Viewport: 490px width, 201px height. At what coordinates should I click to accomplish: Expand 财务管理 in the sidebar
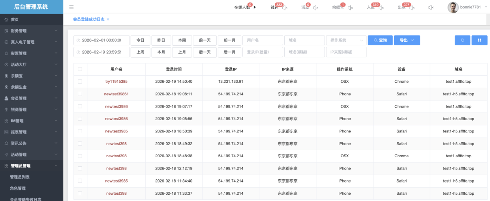(x=32, y=31)
